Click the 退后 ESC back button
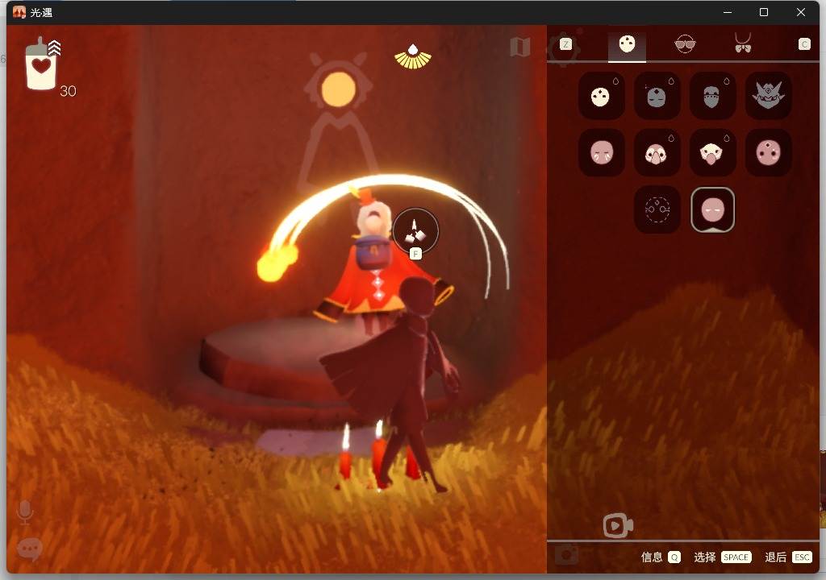This screenshot has width=826, height=580. [788, 557]
